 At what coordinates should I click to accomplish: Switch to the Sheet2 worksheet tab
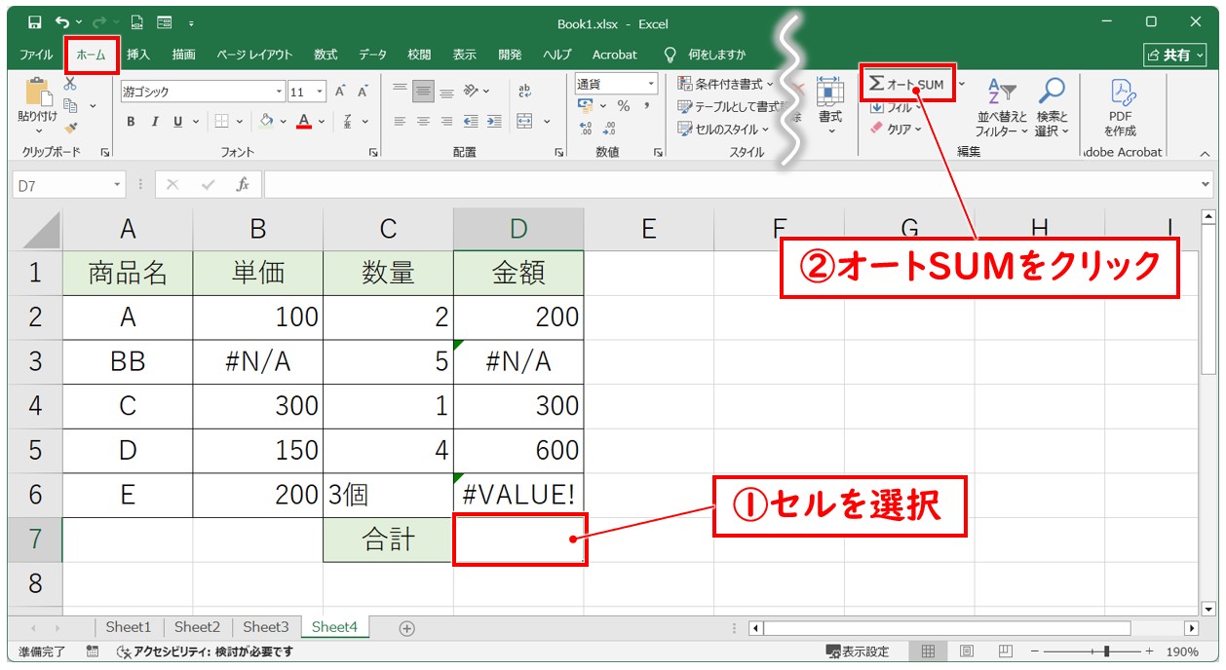click(x=197, y=627)
